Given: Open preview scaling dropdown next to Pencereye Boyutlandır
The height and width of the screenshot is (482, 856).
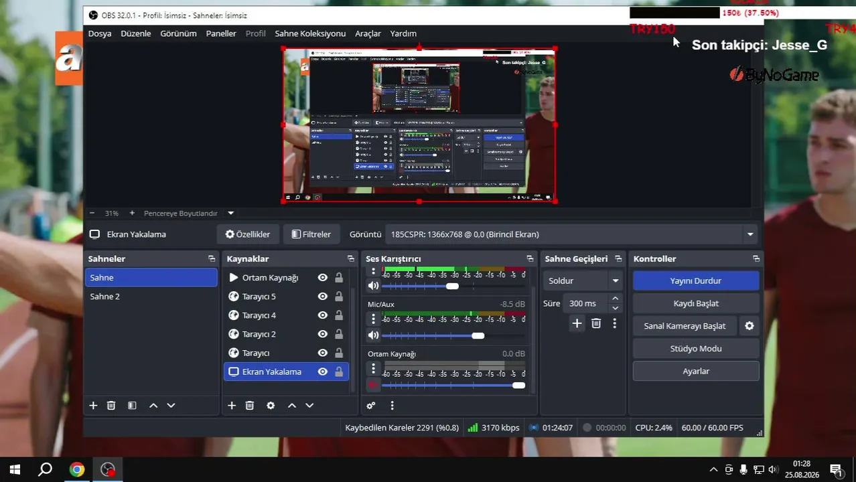Looking at the screenshot, I should coord(231,213).
